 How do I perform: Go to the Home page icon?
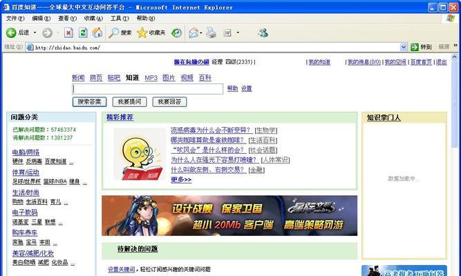point(97,32)
